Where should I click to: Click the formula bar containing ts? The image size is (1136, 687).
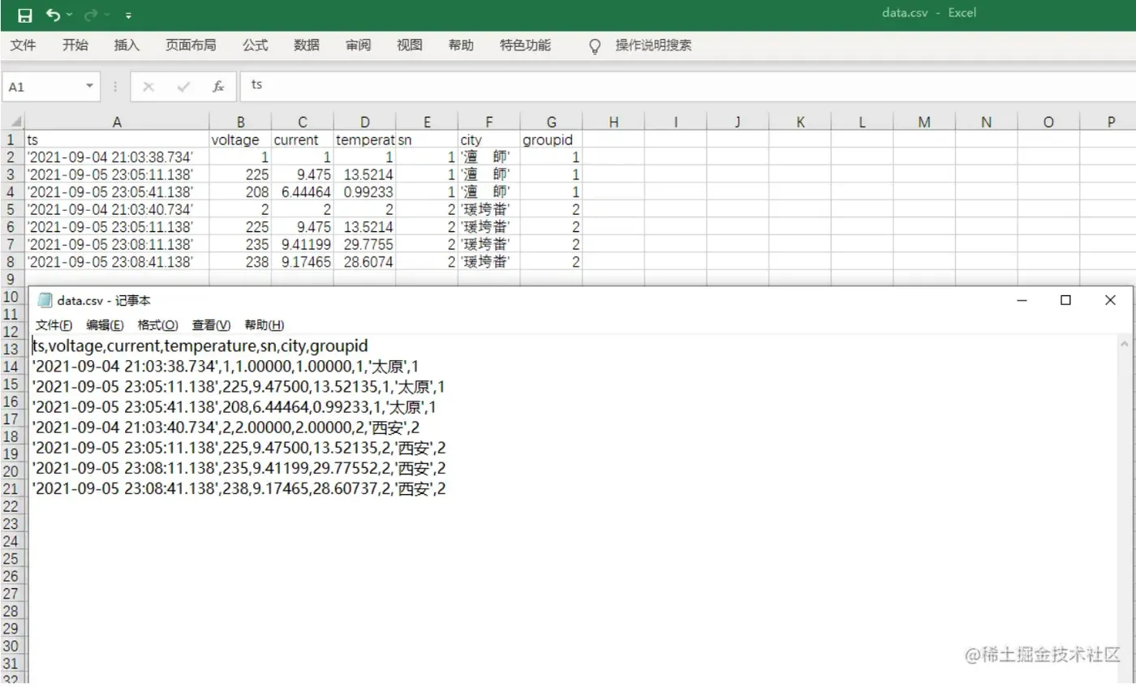coord(688,85)
